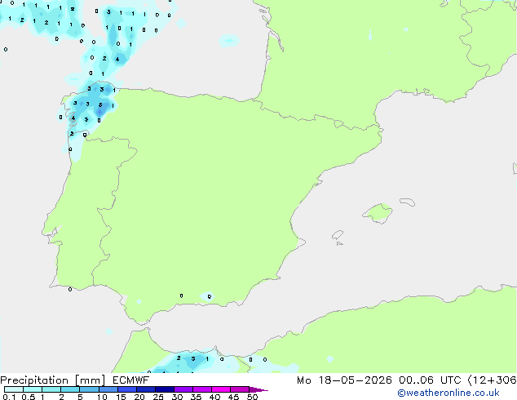517x400 pixels.
Task: Click the 0.1–0.5 mm legend swatch
Action: click(14, 389)
